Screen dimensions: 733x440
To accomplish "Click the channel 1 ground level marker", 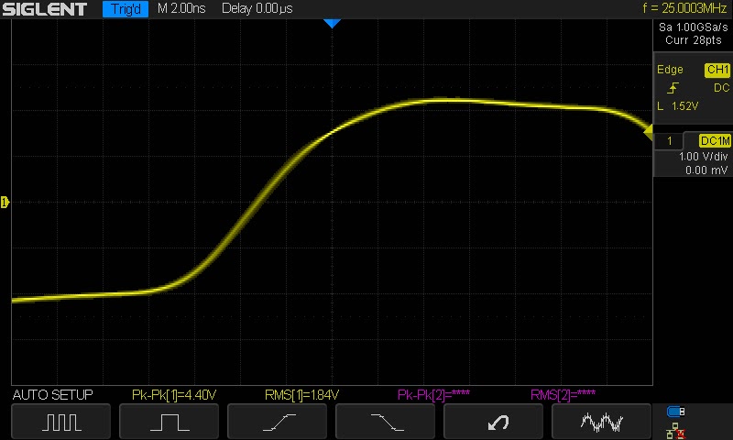I will coord(5,202).
